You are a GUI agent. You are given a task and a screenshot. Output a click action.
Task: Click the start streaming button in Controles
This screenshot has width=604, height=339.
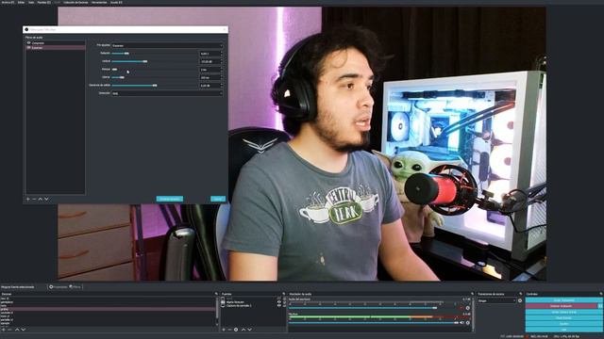tap(564, 300)
